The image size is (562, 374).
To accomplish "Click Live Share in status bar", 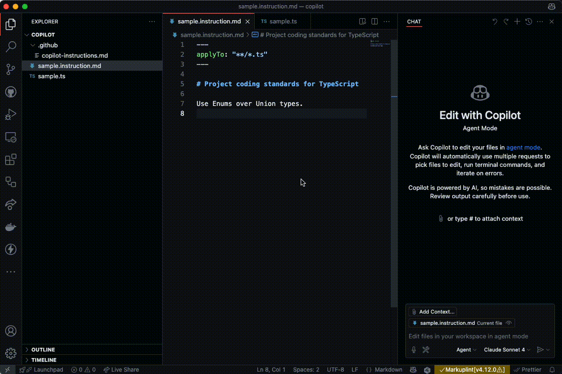I will pyautogui.click(x=121, y=370).
